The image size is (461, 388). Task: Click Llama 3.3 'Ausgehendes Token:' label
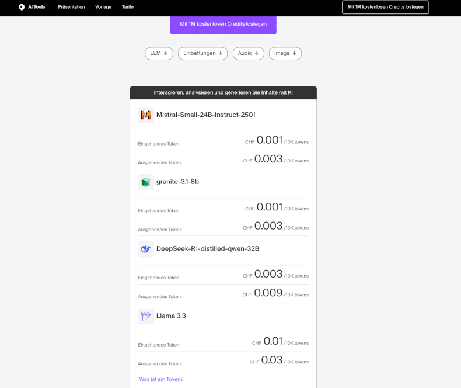coord(160,364)
